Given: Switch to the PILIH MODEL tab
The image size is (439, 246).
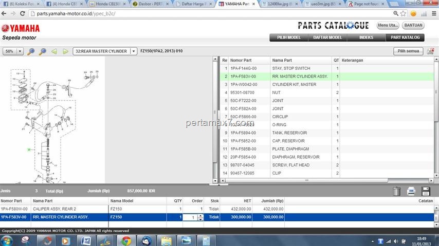Looking at the screenshot, I should 289,37.
